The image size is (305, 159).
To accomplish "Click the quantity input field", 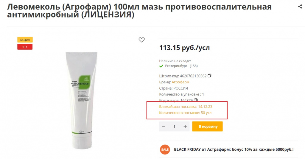I will (174, 127).
